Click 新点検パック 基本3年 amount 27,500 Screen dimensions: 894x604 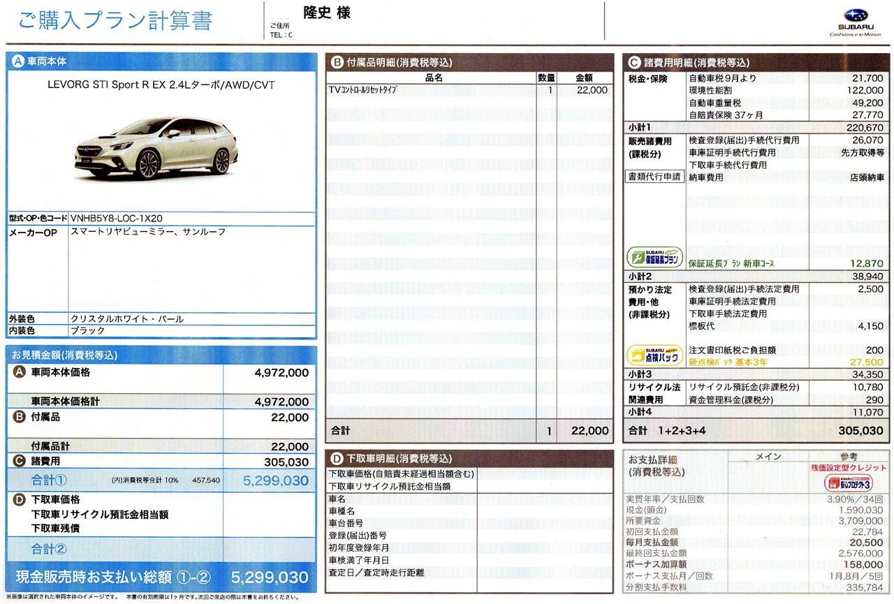[868, 362]
